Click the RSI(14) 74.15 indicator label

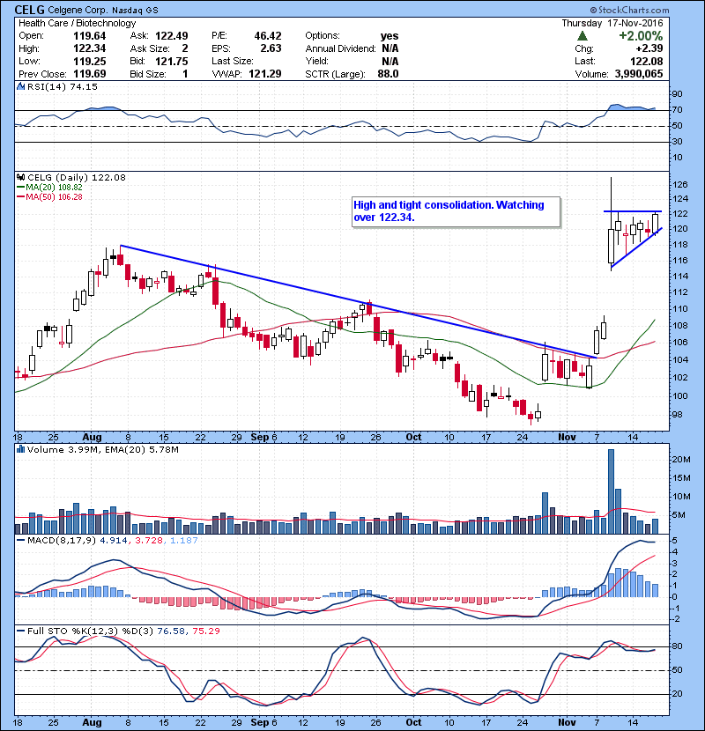63,86
